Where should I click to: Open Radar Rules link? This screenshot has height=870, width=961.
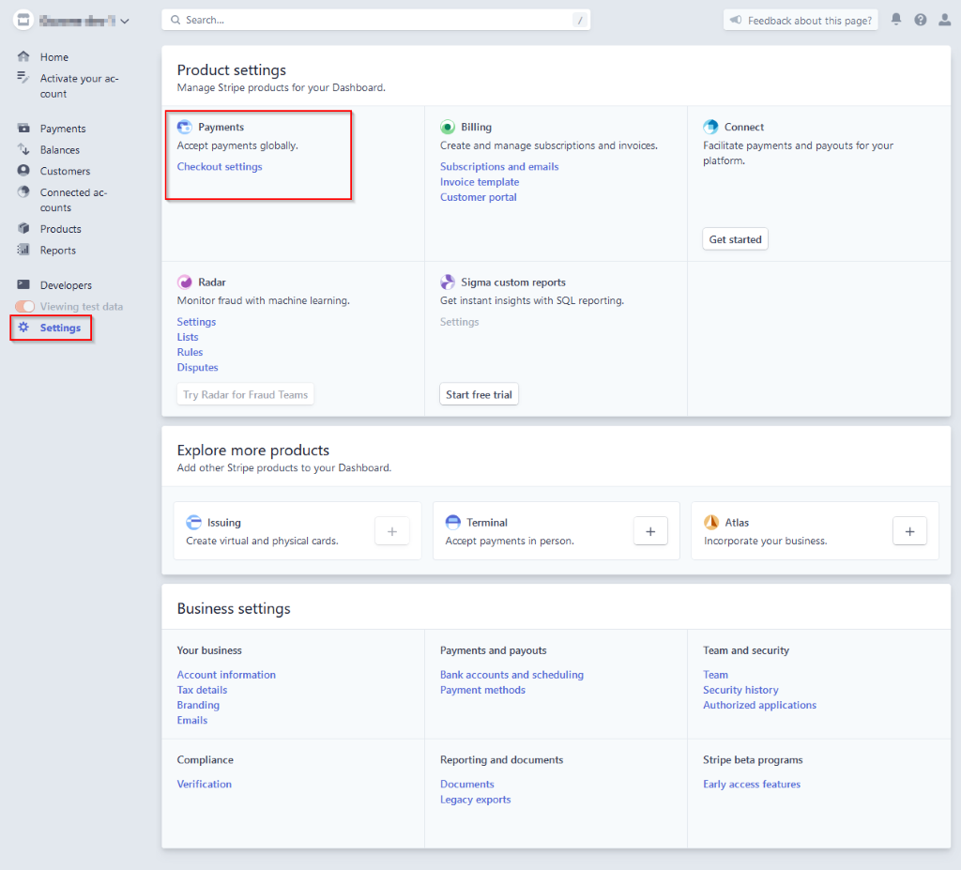190,352
